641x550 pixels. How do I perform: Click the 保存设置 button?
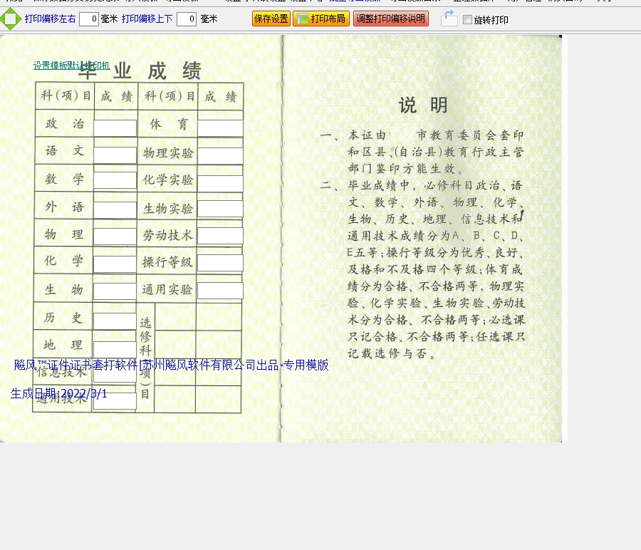coord(271,19)
